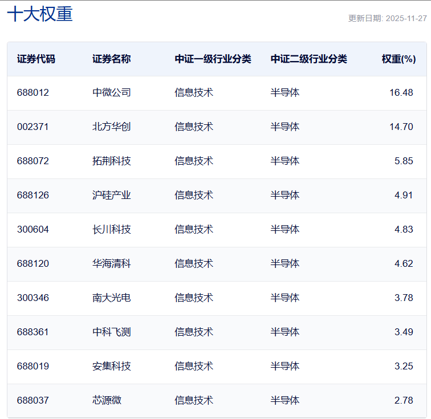Click the 证券名称 column header
Viewport: 431px width, 419px height.
point(111,59)
